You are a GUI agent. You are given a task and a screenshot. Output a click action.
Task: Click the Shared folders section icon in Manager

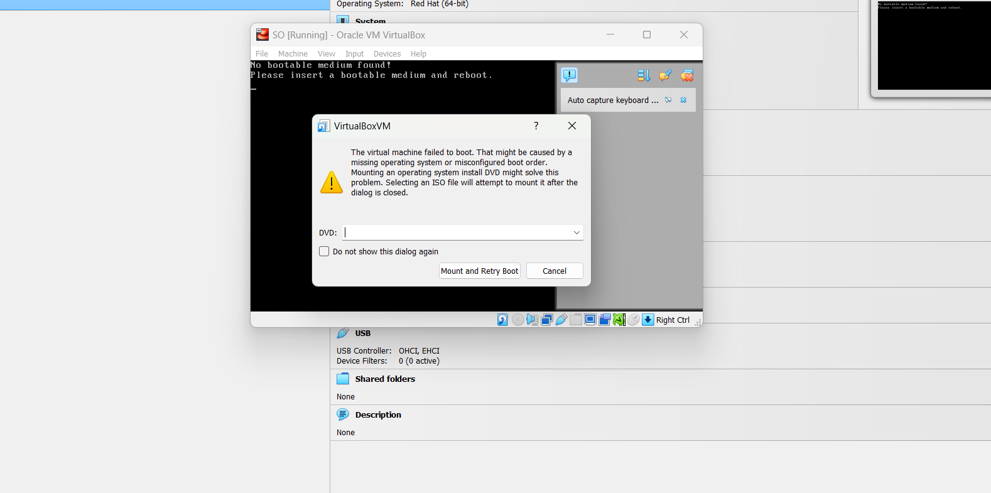(x=343, y=379)
